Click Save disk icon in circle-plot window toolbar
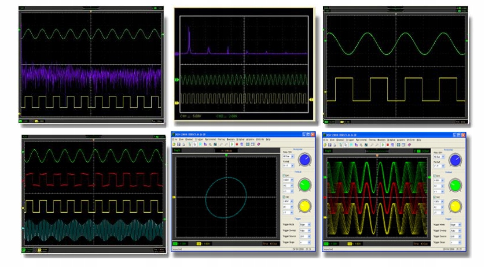The image size is (485, 267). (179, 144)
